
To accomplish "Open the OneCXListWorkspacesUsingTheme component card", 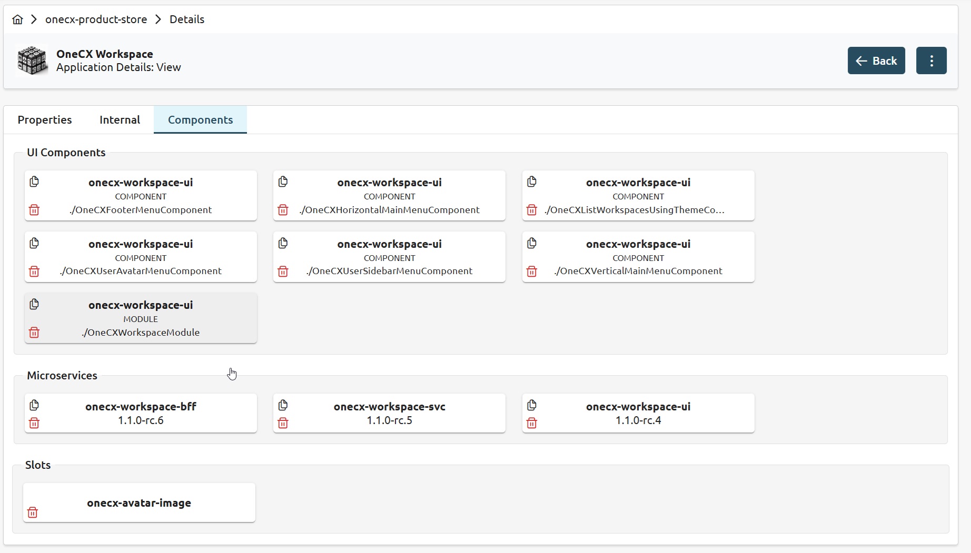I will (x=638, y=196).
